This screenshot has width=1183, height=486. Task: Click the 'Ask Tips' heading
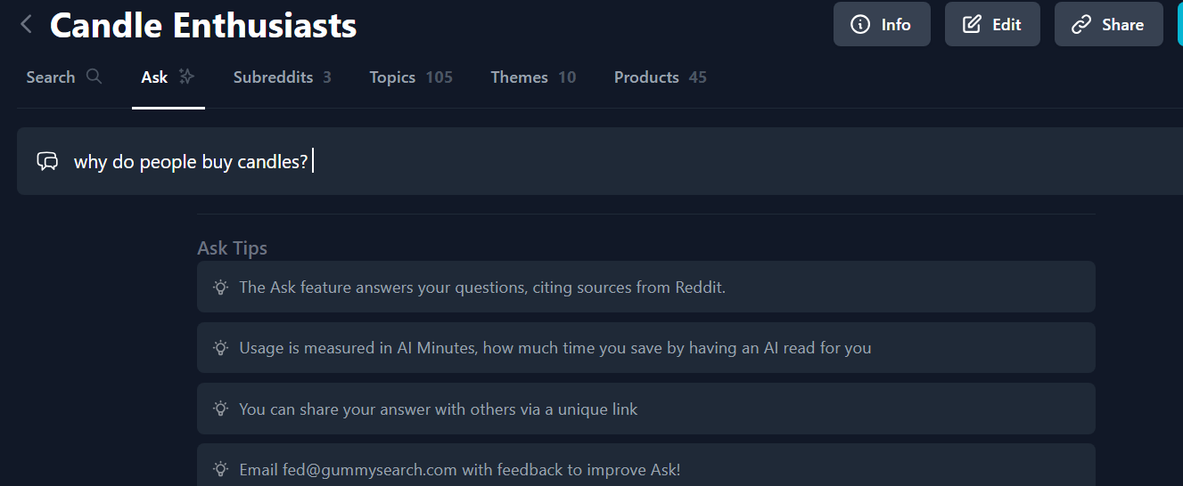pyautogui.click(x=232, y=247)
